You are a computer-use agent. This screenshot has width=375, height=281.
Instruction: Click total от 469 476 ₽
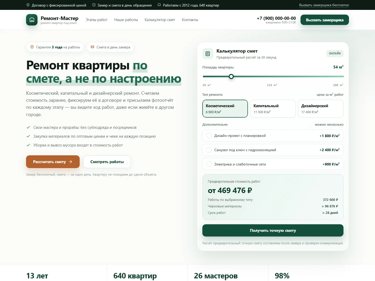click(x=230, y=190)
